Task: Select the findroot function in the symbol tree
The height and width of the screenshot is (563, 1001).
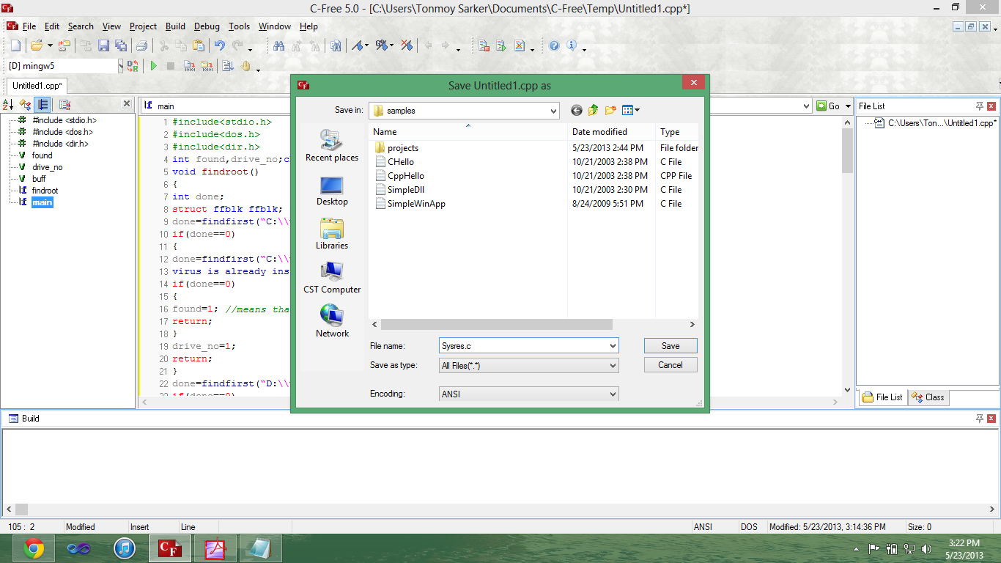Action: [46, 190]
